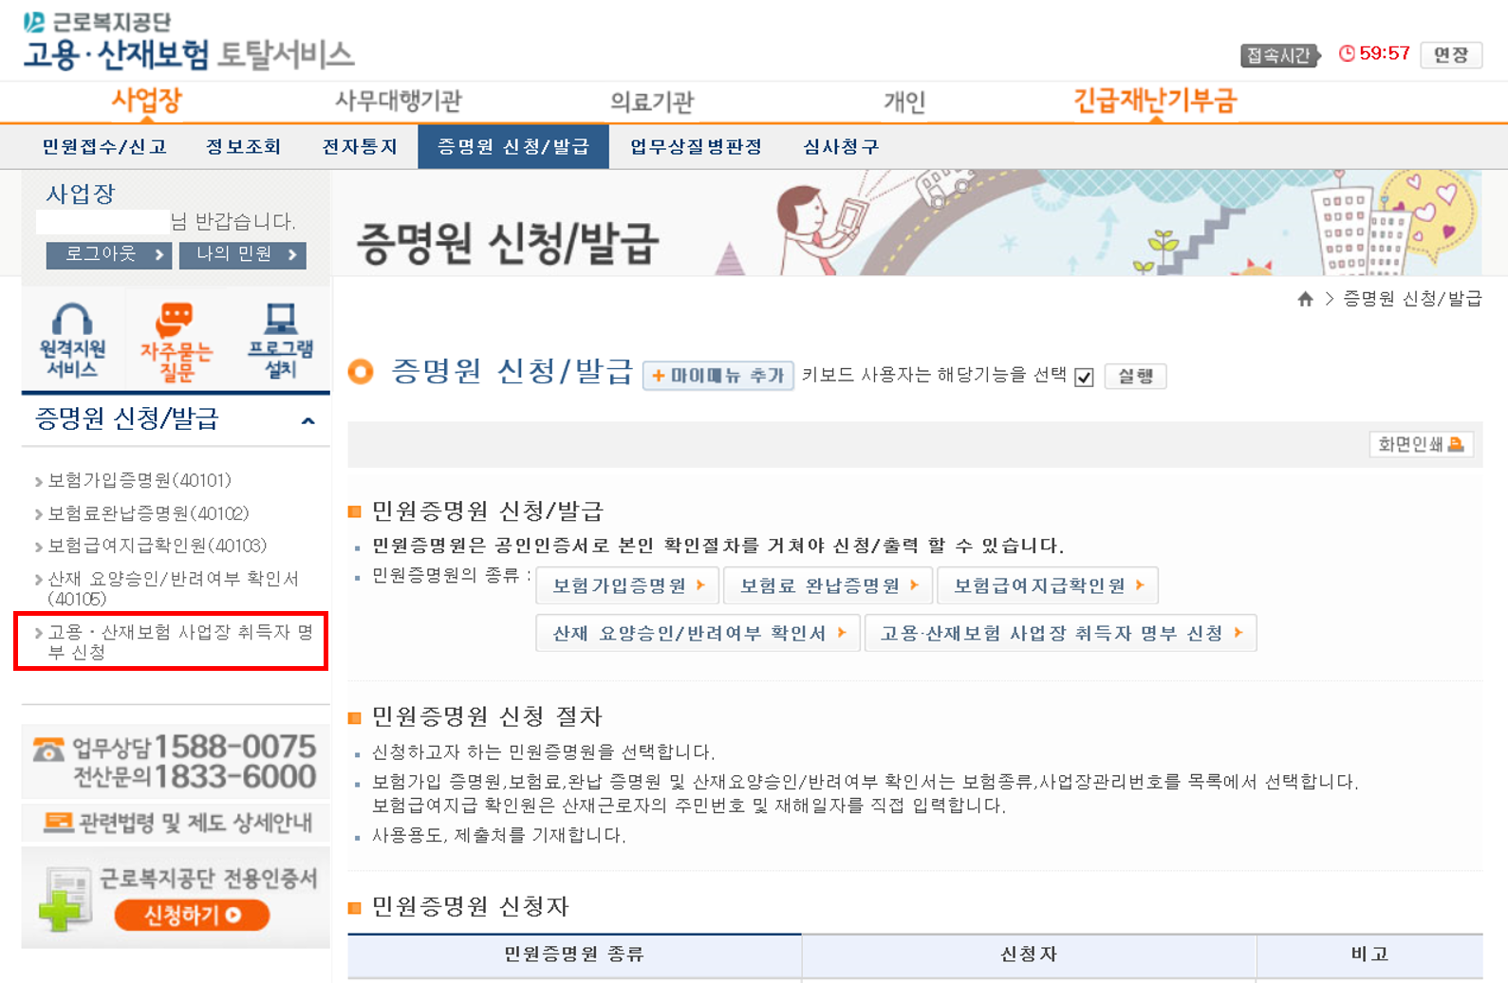Select 전자통지 submenu
Viewport: 1508px width, 983px height.
(360, 147)
